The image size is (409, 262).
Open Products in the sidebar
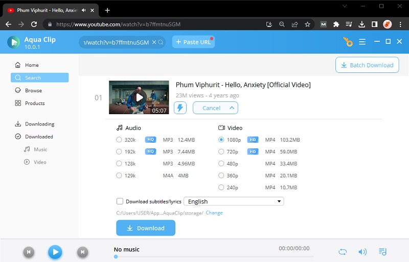(40, 103)
